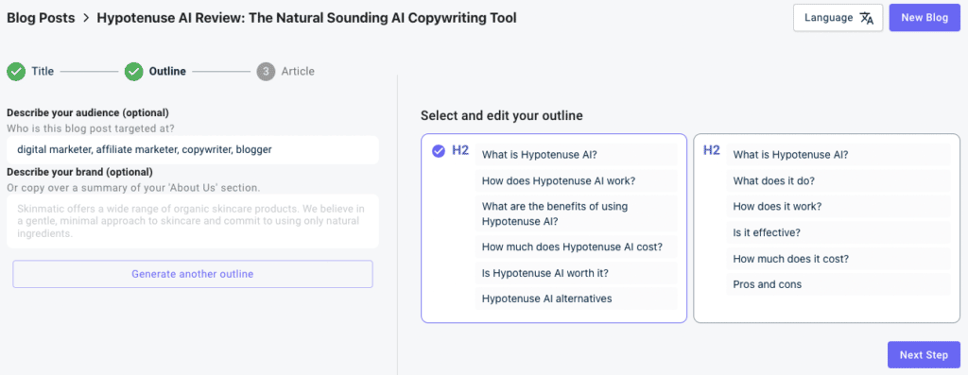968x375 pixels.
Task: Click the step 3 circle for Article
Action: click(x=266, y=72)
